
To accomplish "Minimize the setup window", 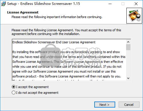I will point(110,4).
